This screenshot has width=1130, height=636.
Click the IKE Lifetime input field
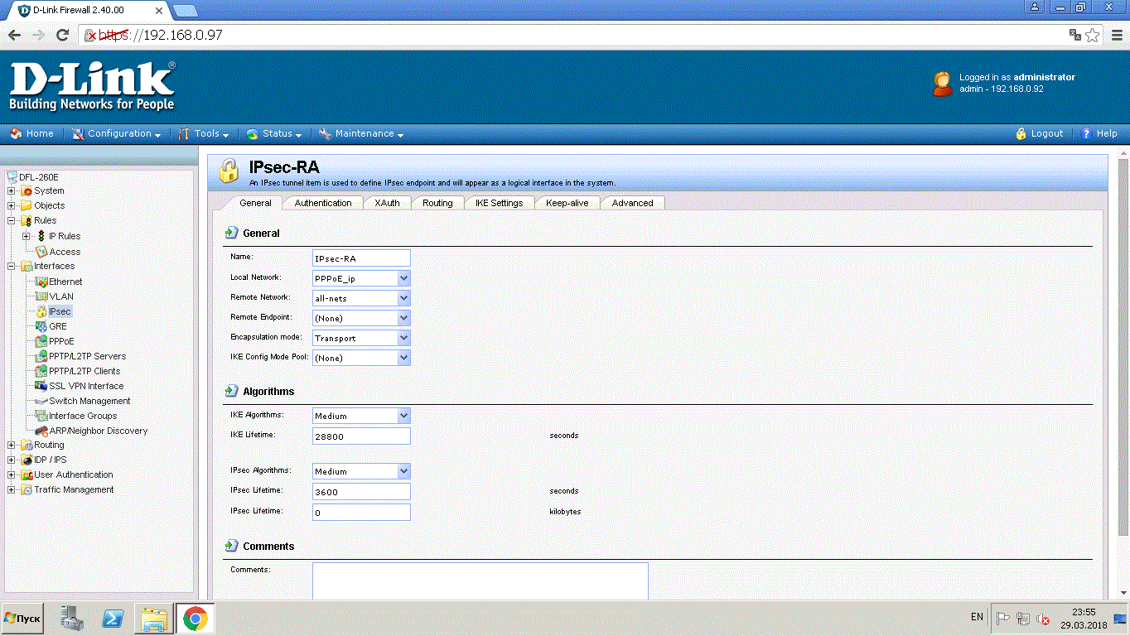coord(361,436)
